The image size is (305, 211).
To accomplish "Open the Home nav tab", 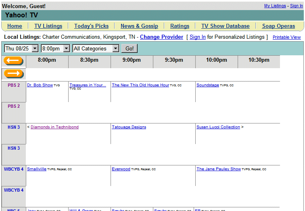I will (x=15, y=26).
